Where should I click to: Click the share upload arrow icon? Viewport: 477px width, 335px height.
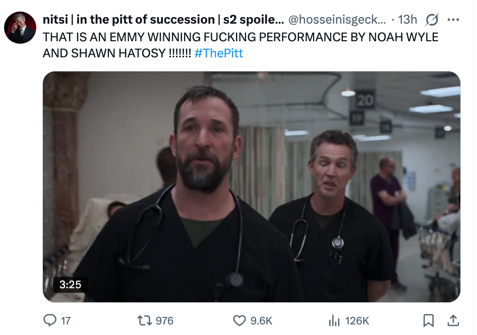pyautogui.click(x=453, y=320)
